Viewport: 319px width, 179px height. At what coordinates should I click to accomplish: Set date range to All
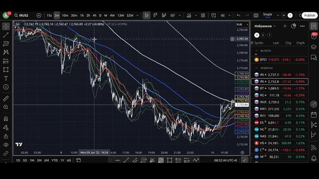pyautogui.click(x=69, y=160)
